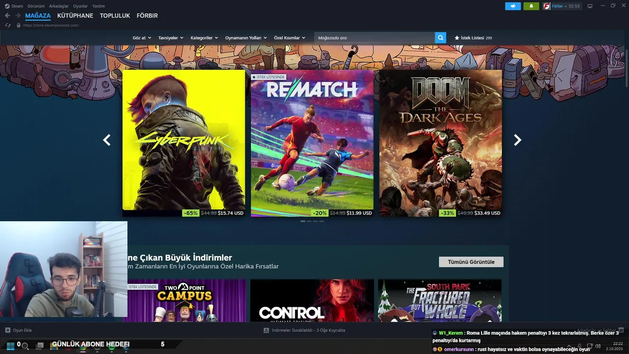Select the MAĞAZA tab
This screenshot has height=354, width=629.
(x=38, y=16)
